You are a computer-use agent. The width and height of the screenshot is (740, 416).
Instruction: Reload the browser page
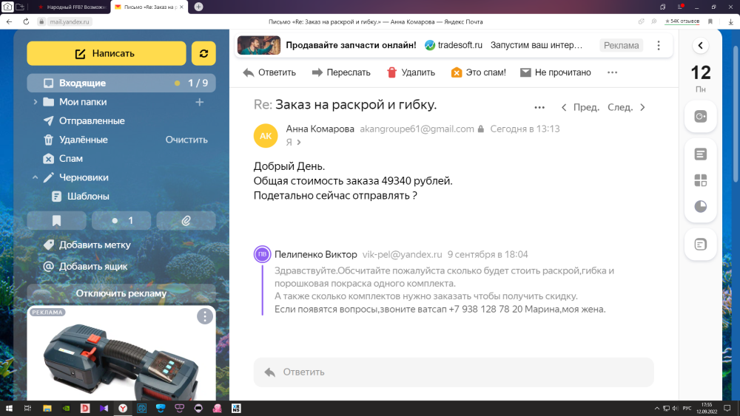pos(26,21)
